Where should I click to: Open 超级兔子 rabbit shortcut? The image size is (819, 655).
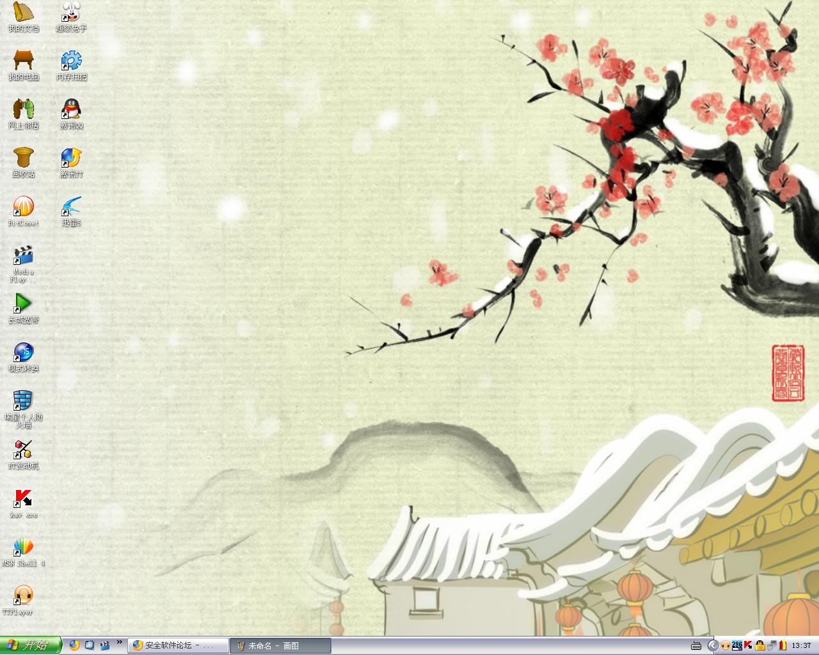pyautogui.click(x=71, y=17)
